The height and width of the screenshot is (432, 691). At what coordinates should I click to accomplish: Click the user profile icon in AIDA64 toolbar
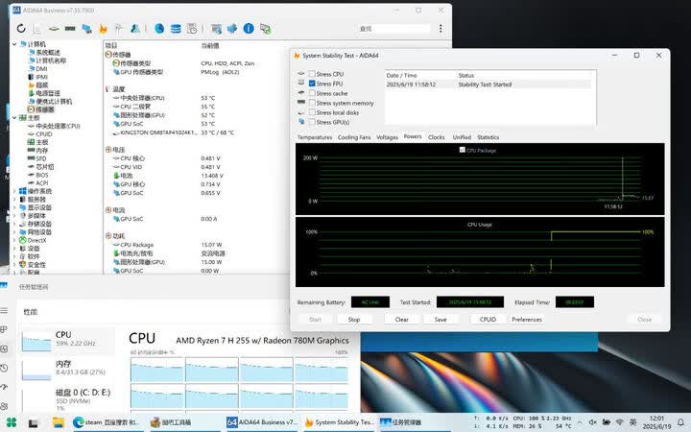pyautogui.click(x=135, y=29)
